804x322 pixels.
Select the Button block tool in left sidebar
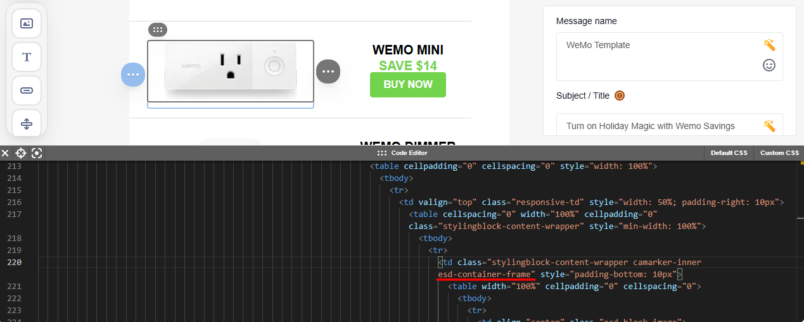[27, 90]
